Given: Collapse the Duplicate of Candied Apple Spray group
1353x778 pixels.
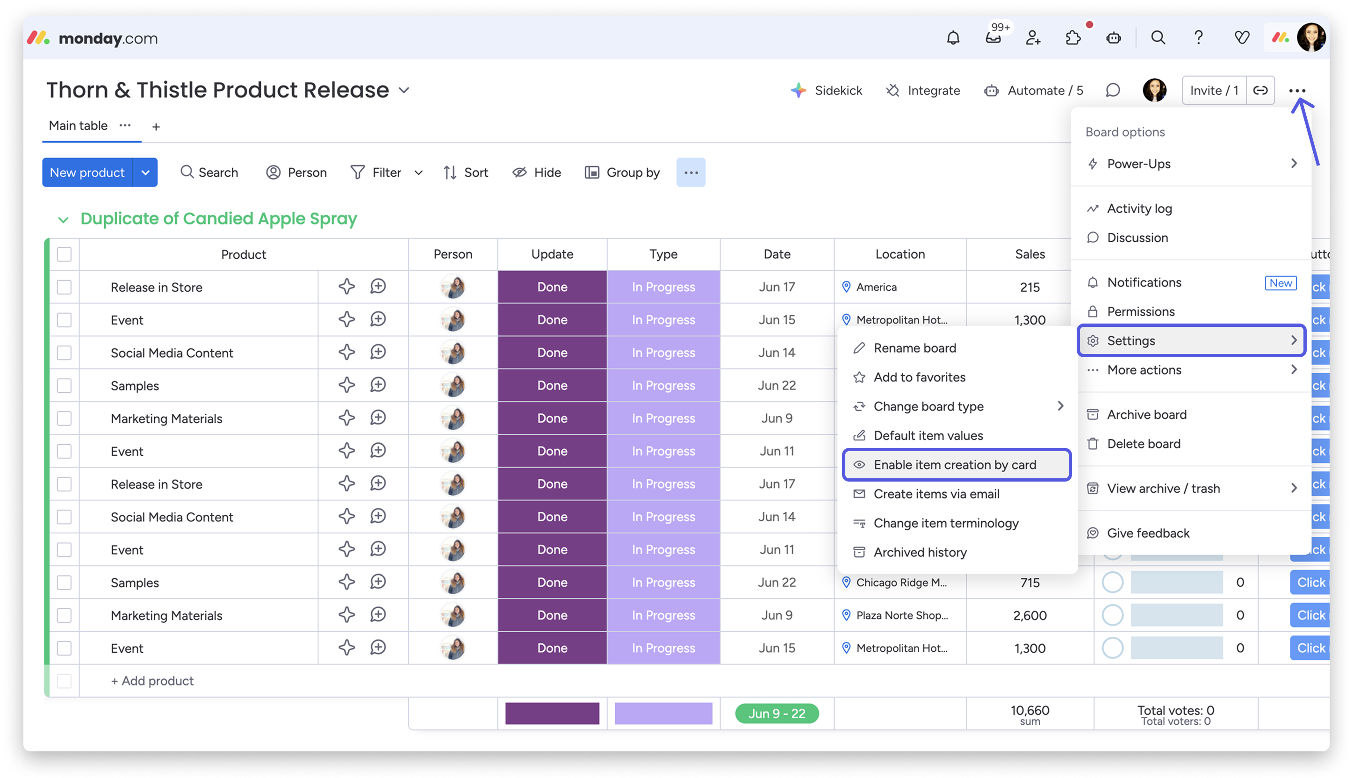Looking at the screenshot, I should pyautogui.click(x=63, y=220).
